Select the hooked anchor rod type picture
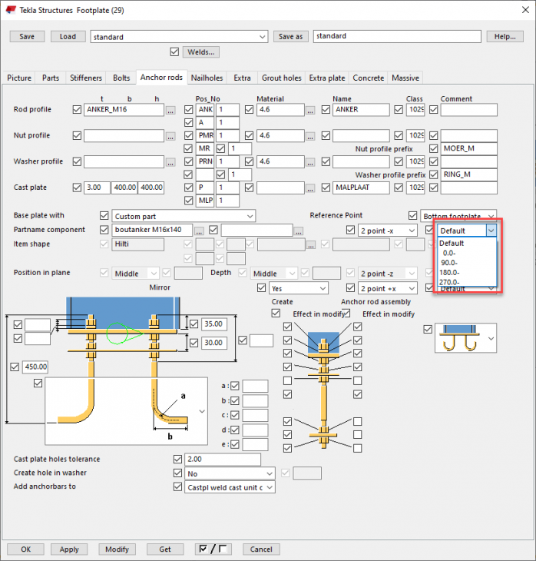 (465, 338)
